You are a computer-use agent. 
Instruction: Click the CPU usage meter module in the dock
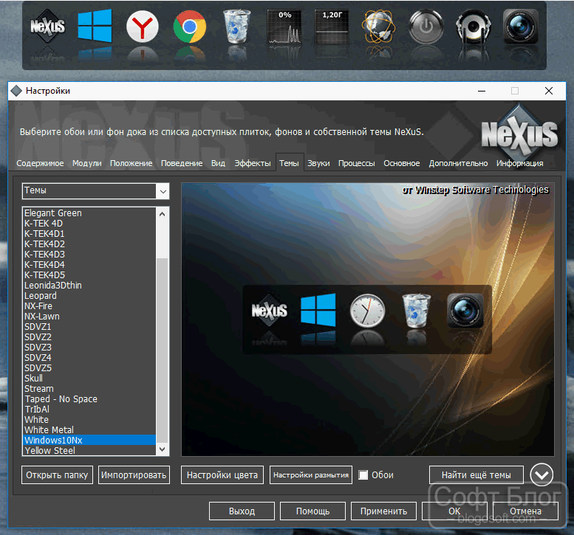284,27
